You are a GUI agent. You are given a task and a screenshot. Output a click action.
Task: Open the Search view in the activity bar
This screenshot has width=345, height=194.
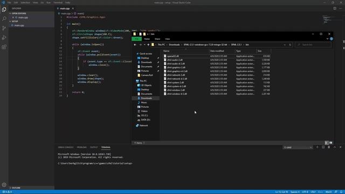click(x=4, y=19)
